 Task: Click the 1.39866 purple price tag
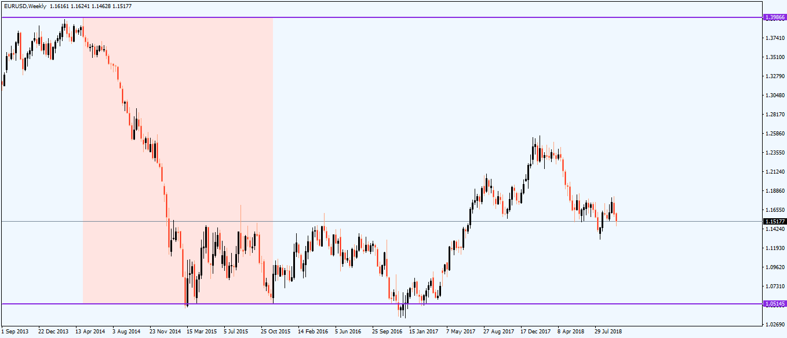coord(775,17)
